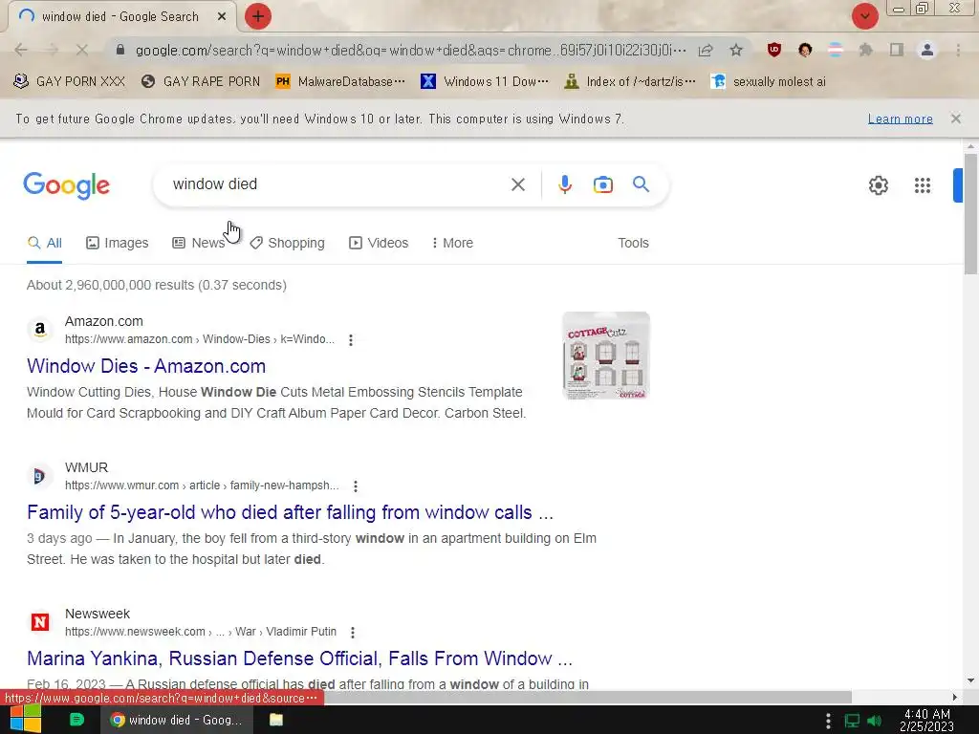Viewport: 979px width, 734px height.
Task: Dismiss the Chrome update infobar
Action: click(955, 119)
